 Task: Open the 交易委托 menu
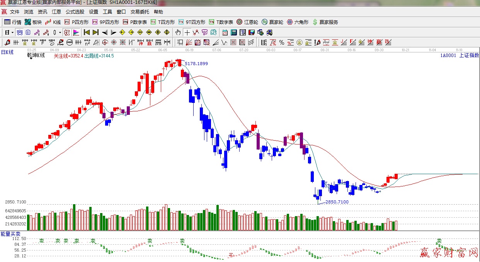[x=140, y=12]
